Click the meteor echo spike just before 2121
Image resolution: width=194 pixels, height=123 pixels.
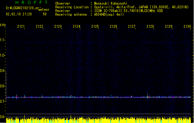point(16,96)
